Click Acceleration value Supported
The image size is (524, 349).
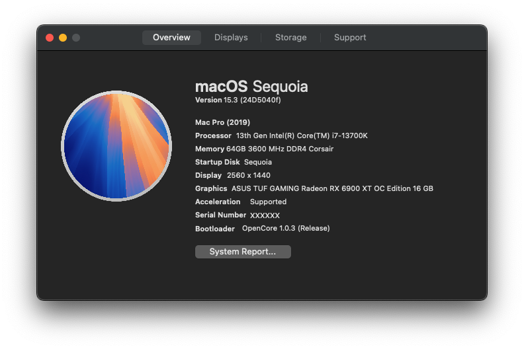(x=269, y=202)
